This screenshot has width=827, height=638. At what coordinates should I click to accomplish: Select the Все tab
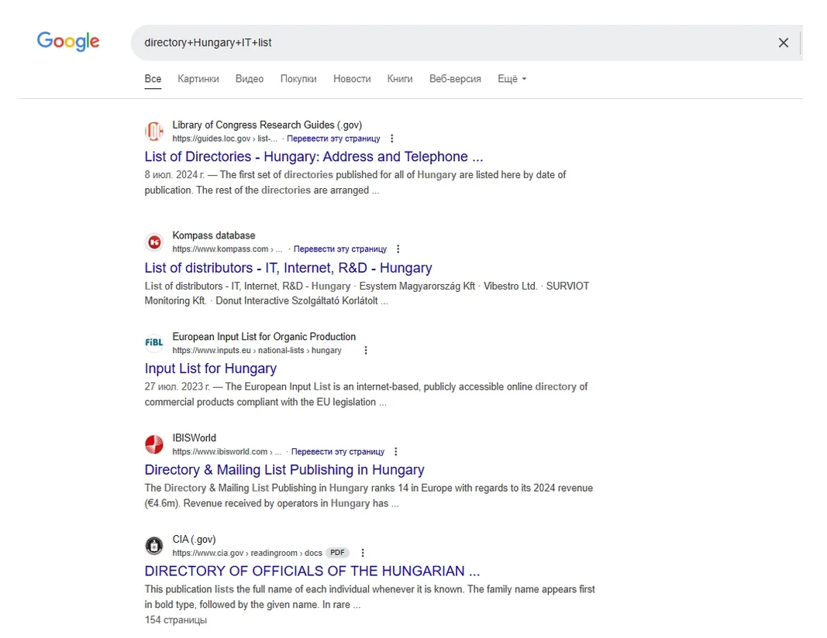pyautogui.click(x=153, y=78)
